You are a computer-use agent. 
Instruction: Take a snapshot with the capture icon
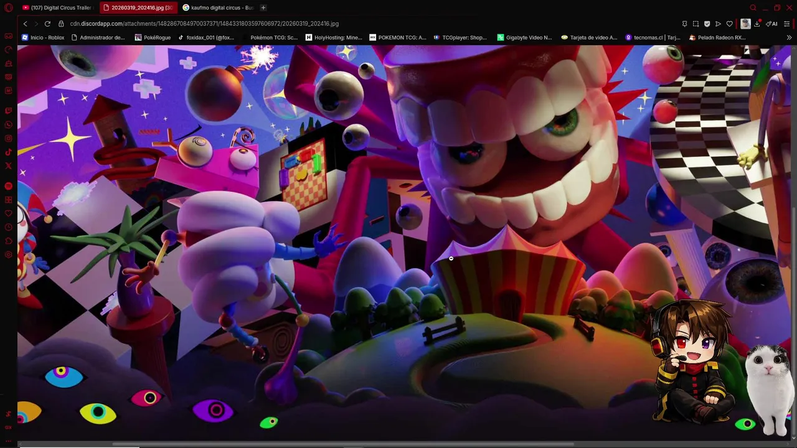pyautogui.click(x=696, y=24)
